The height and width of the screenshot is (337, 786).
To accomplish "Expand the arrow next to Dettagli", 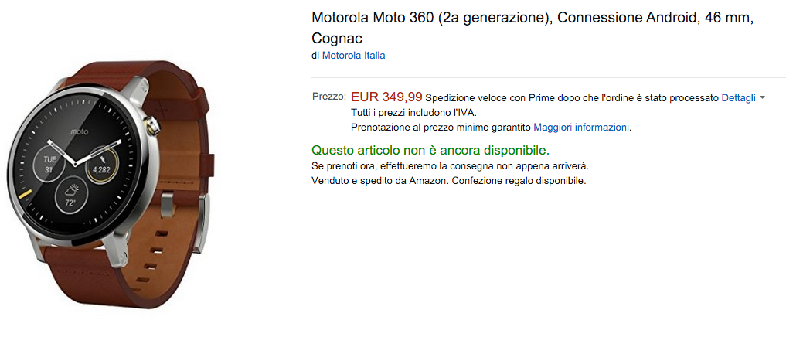I will point(762,98).
